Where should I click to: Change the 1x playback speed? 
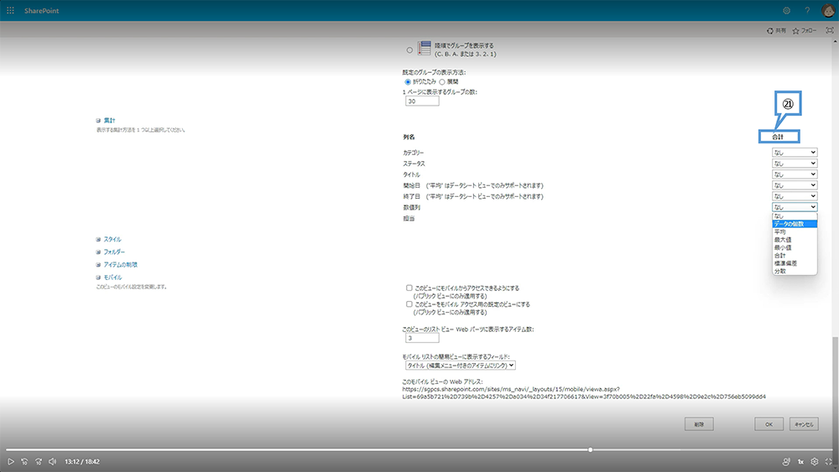[801, 461]
